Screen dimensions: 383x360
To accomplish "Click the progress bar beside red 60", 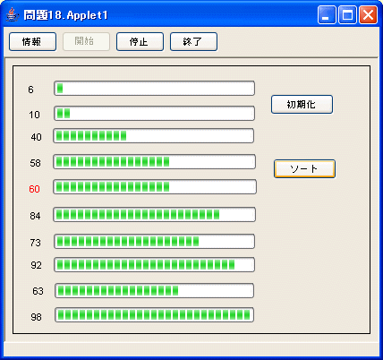I will tap(155, 187).
